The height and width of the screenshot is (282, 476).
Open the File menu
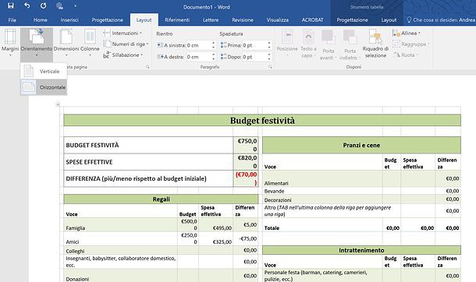pos(12,20)
